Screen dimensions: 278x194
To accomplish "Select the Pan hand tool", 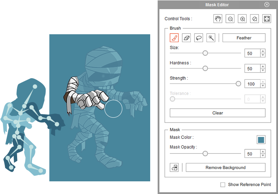I will (218, 19).
